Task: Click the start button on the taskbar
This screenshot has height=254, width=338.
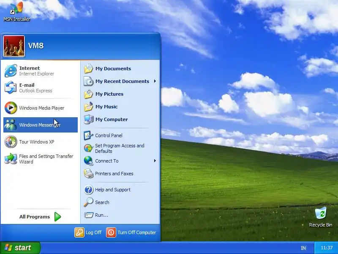Action: click(20, 248)
